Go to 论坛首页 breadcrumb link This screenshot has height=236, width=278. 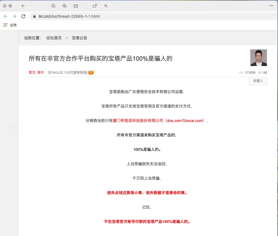(x=54, y=38)
